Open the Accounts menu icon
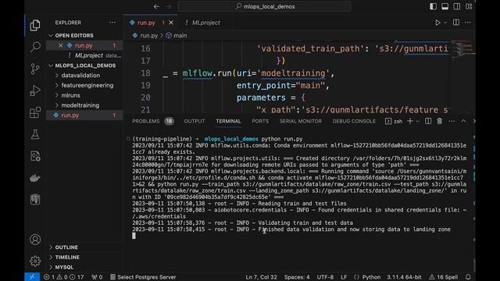The width and height of the screenshot is (500, 281). [35, 240]
